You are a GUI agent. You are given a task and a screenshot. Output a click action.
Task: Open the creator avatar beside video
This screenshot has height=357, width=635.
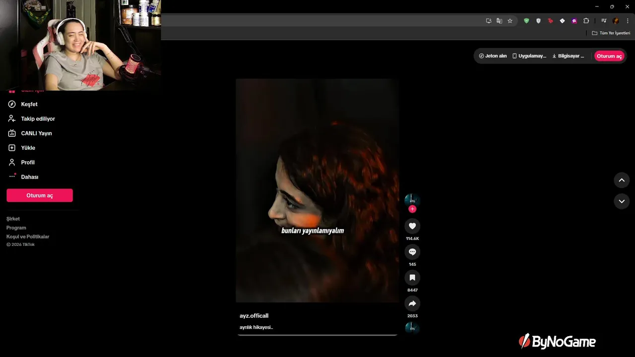[412, 200]
